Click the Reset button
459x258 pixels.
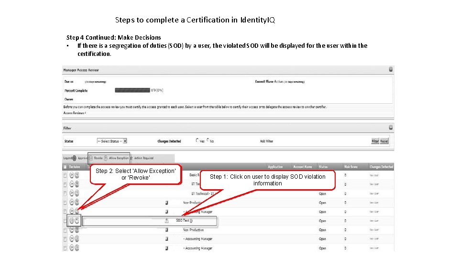pos(384,141)
